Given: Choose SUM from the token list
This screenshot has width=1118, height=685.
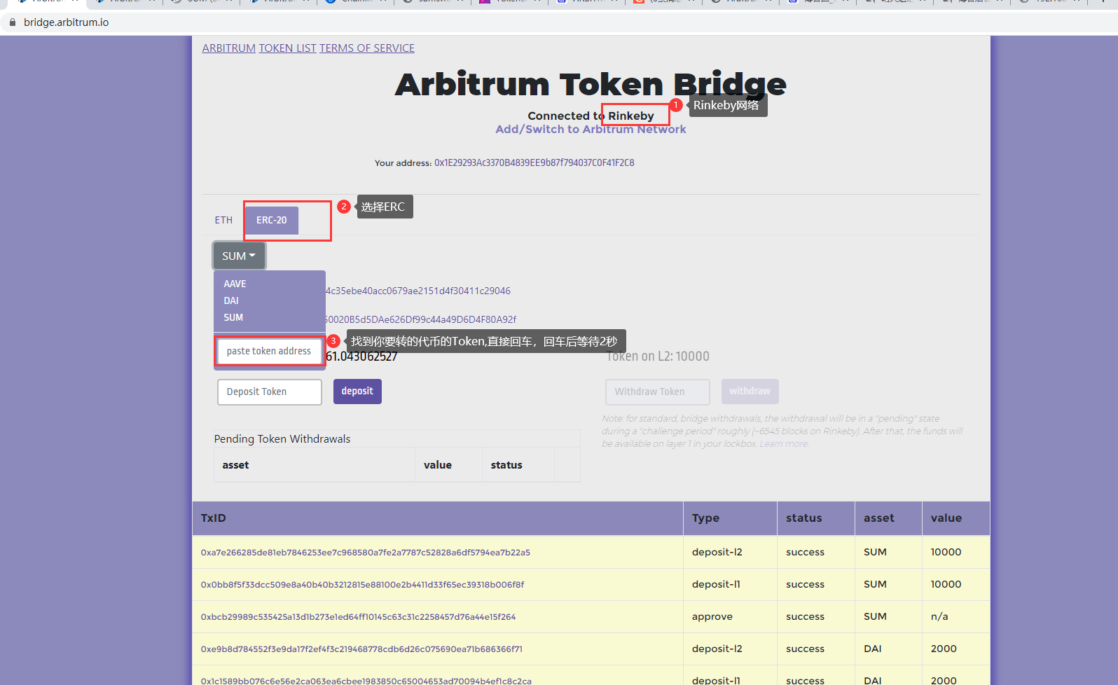Looking at the screenshot, I should coord(233,317).
